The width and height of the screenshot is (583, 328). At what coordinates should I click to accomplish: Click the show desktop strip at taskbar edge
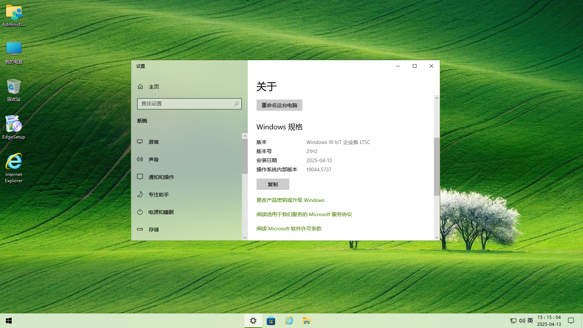click(582, 321)
